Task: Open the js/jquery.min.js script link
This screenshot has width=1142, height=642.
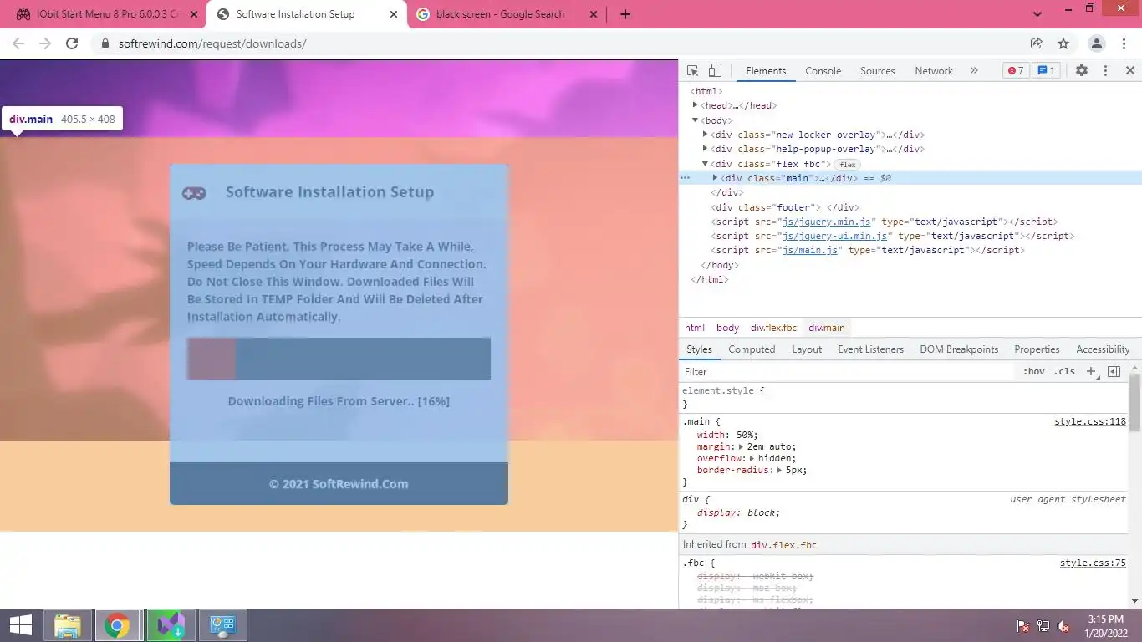Action: 828,222
